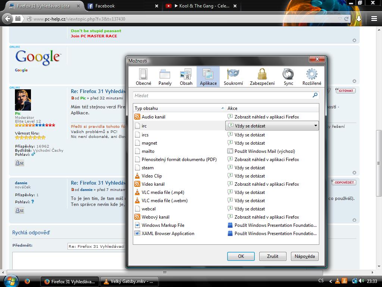Reload the page in Firefox
This screenshot has height=287, width=382.
[x=346, y=19]
